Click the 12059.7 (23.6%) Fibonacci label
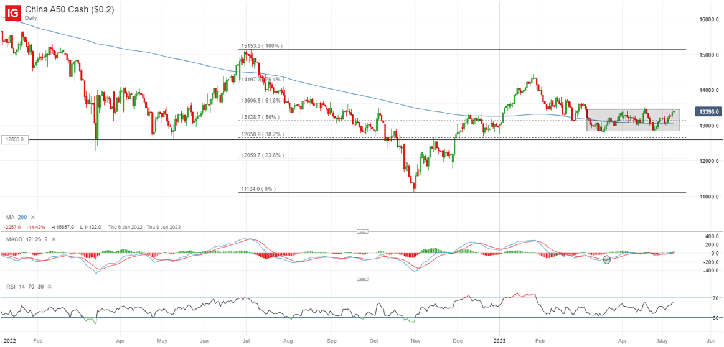 (x=262, y=155)
